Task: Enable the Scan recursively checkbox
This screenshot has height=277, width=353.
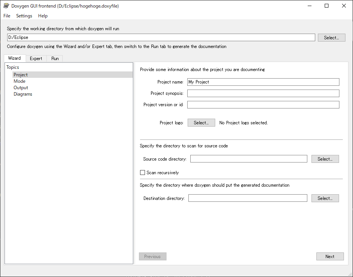Action: (x=142, y=173)
